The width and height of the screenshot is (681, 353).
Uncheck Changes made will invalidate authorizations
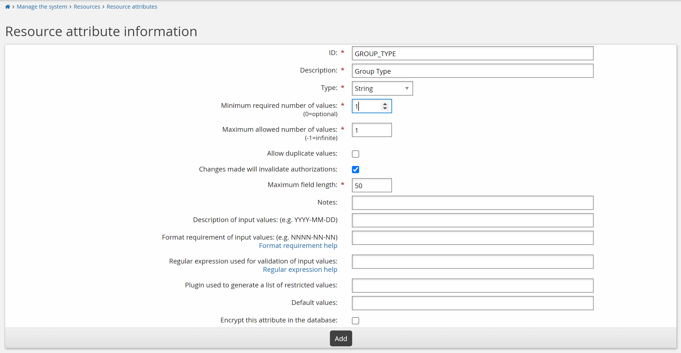356,170
